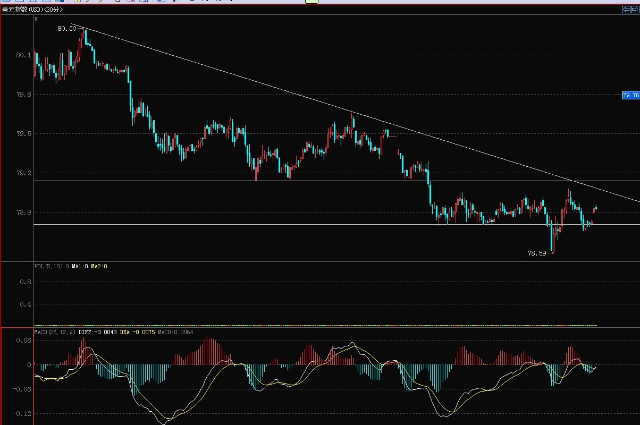Click the left arrow navigation icon
The image size is (640, 425).
click(x=626, y=10)
